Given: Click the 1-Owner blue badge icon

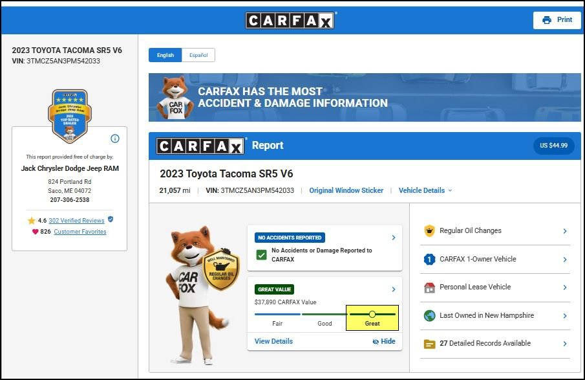Looking at the screenshot, I should (x=429, y=260).
